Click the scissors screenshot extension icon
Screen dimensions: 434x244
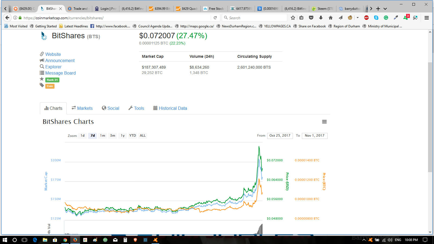(415, 18)
